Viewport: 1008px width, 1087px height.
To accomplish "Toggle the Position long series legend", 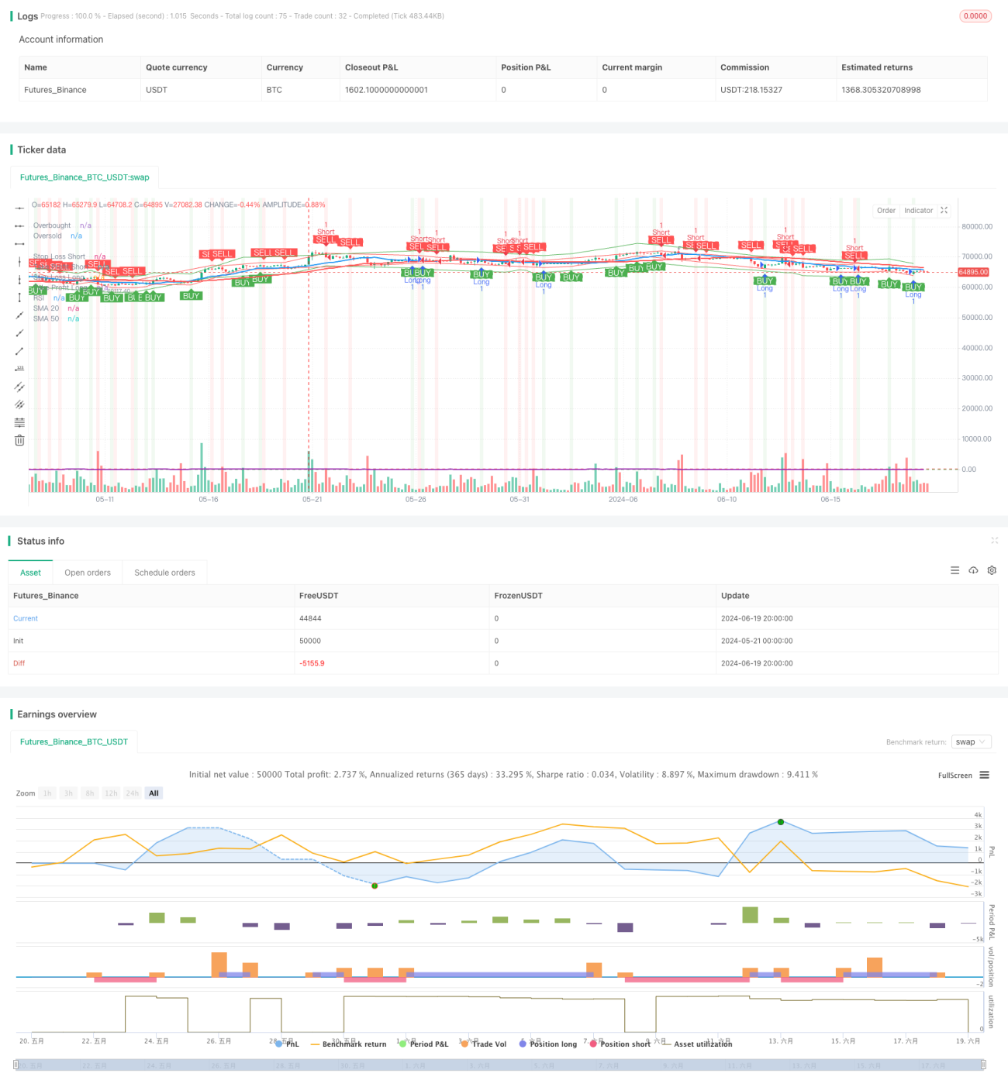I will tap(548, 1044).
